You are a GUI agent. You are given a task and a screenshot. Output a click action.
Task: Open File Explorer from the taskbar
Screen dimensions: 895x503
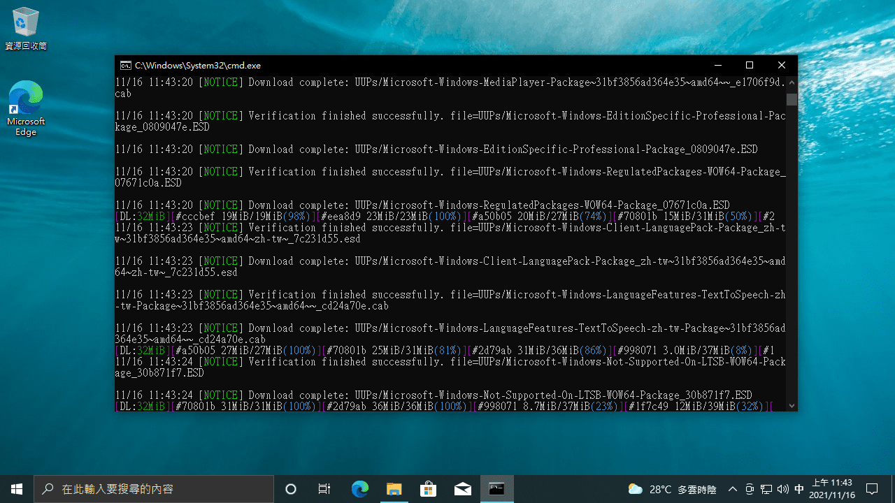click(x=394, y=489)
